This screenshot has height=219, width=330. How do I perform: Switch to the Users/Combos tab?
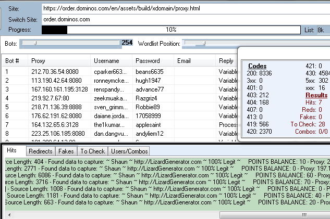pyautogui.click(x=129, y=151)
